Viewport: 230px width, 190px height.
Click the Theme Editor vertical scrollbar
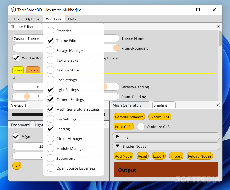(220, 38)
